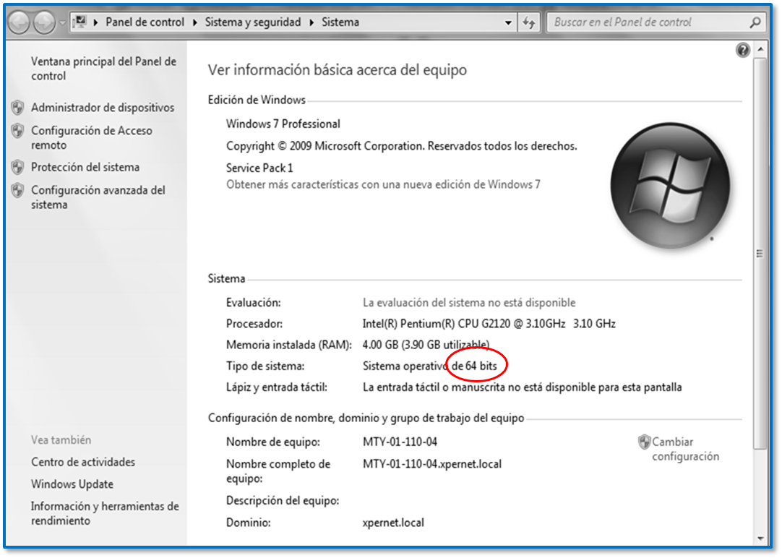Open Ventana principal del Panel de control
This screenshot has height=558, width=782.
(x=104, y=69)
